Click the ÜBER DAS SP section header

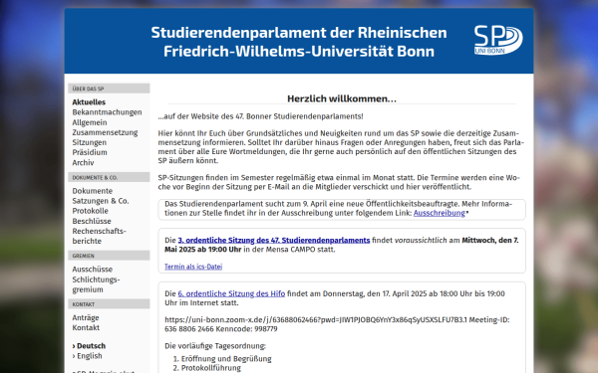click(109, 89)
